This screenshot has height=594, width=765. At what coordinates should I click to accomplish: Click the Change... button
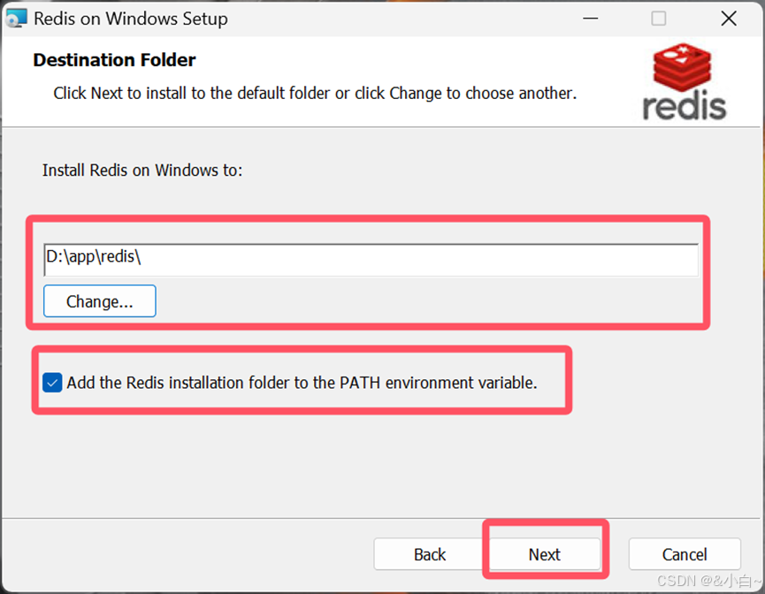pyautogui.click(x=100, y=301)
